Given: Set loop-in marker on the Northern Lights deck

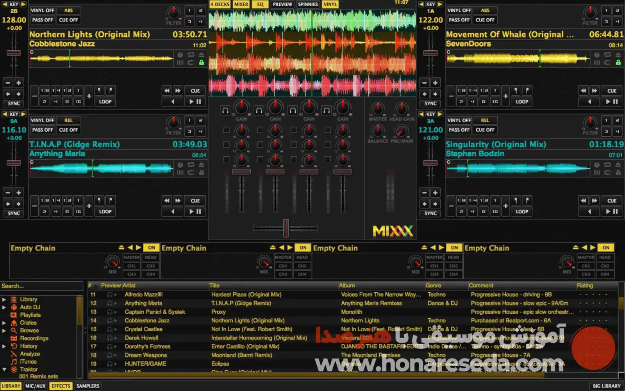Looking at the screenshot, I should coord(100,91).
